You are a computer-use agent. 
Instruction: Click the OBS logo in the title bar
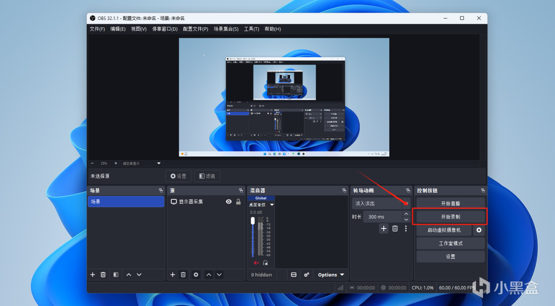click(92, 18)
